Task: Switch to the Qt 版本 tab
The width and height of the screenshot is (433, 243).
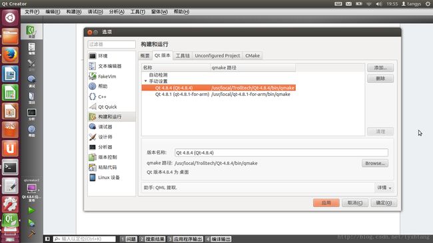Action: tap(163, 55)
